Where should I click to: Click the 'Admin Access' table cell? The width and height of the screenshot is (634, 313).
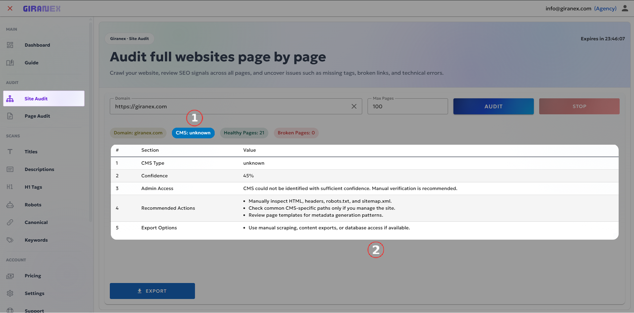point(157,188)
